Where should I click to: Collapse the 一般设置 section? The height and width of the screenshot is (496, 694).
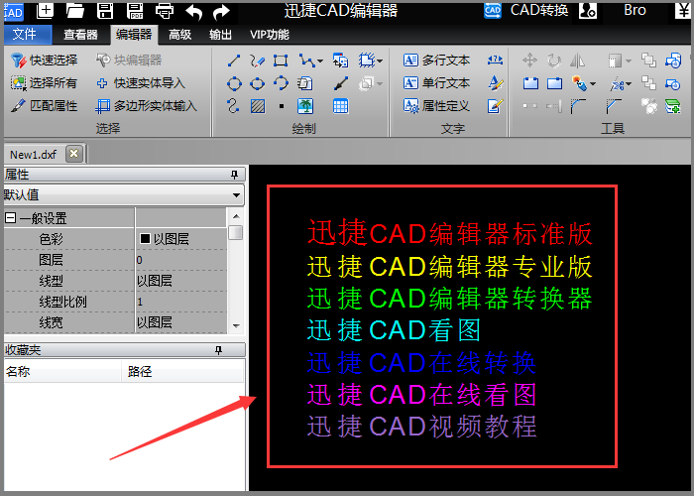[x=10, y=218]
